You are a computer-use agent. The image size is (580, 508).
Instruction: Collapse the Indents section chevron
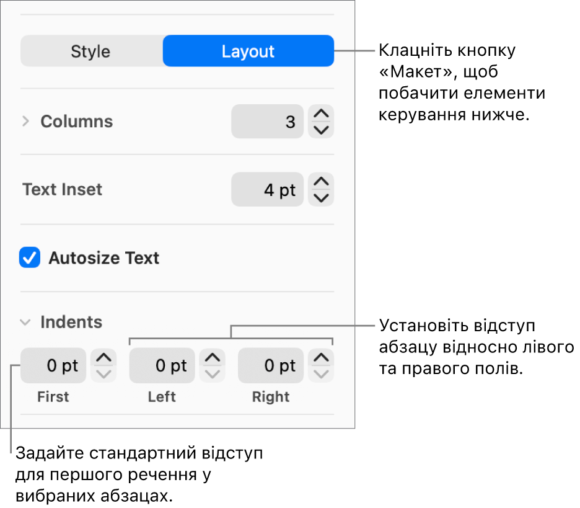coord(25,322)
